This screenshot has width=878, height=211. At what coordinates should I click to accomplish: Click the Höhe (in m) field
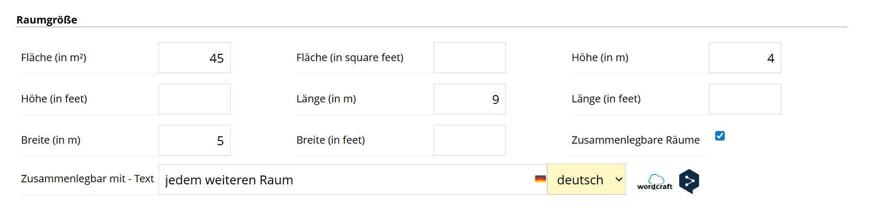click(745, 58)
